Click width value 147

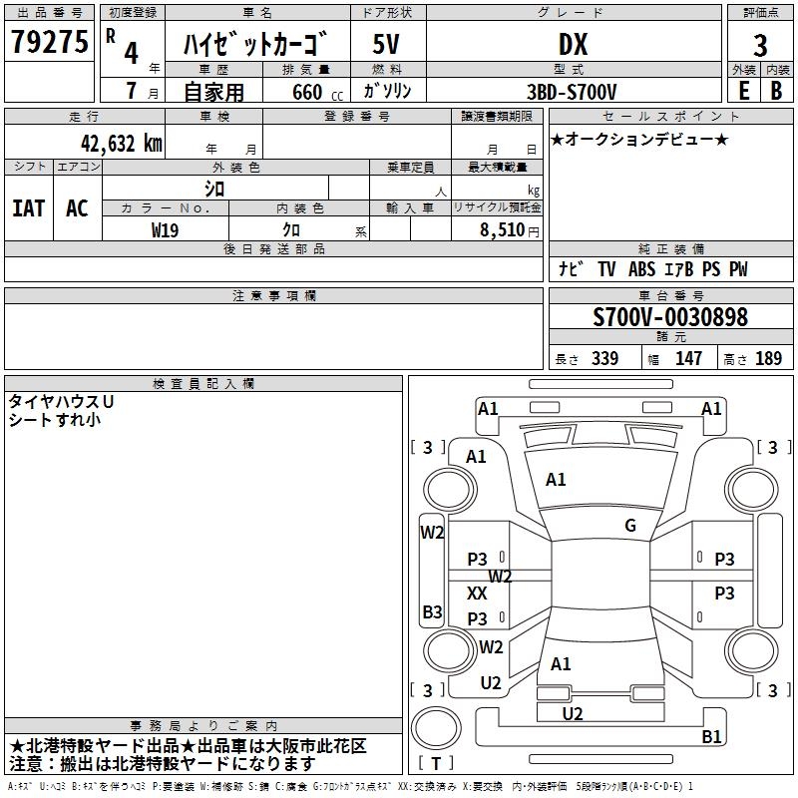688,358
